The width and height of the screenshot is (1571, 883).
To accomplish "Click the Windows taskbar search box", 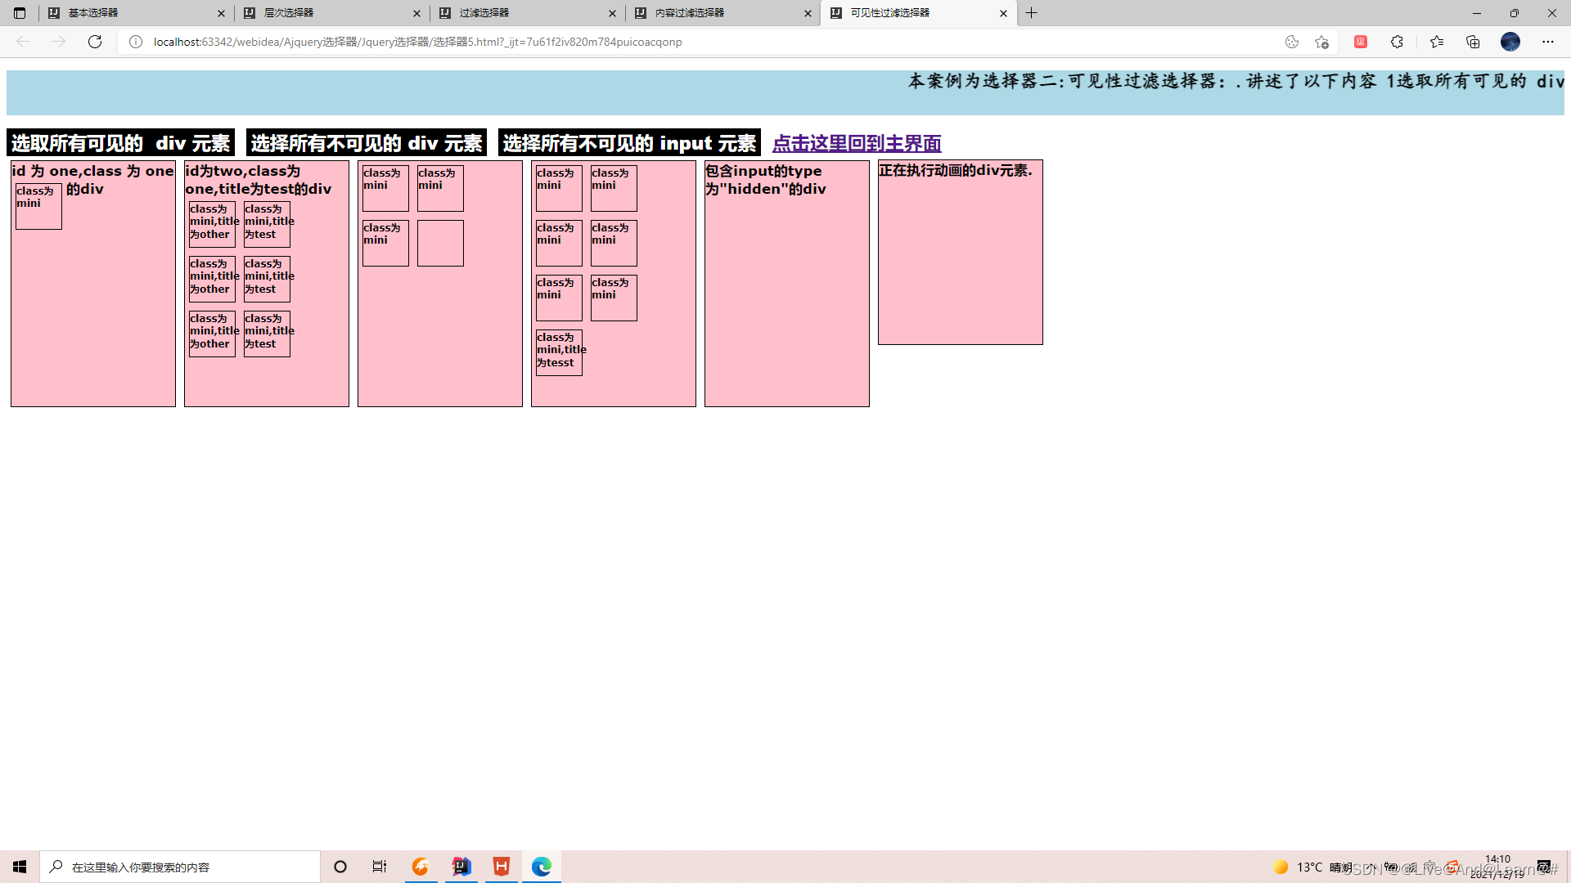I will point(180,867).
